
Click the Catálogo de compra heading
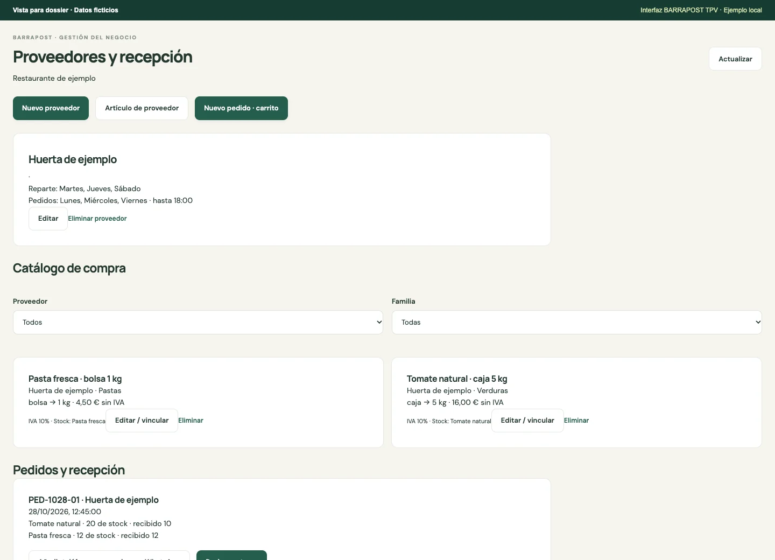(69, 268)
